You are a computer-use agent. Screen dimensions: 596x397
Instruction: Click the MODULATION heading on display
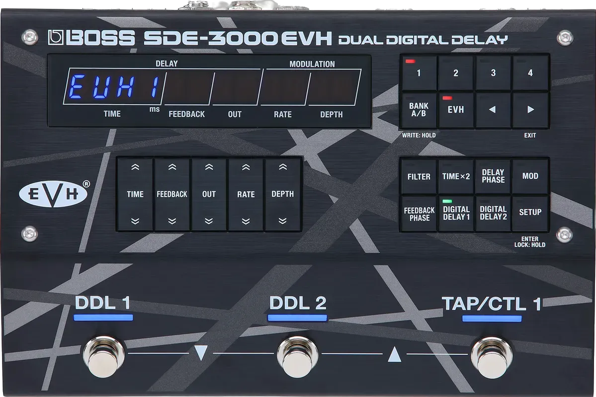312,64
